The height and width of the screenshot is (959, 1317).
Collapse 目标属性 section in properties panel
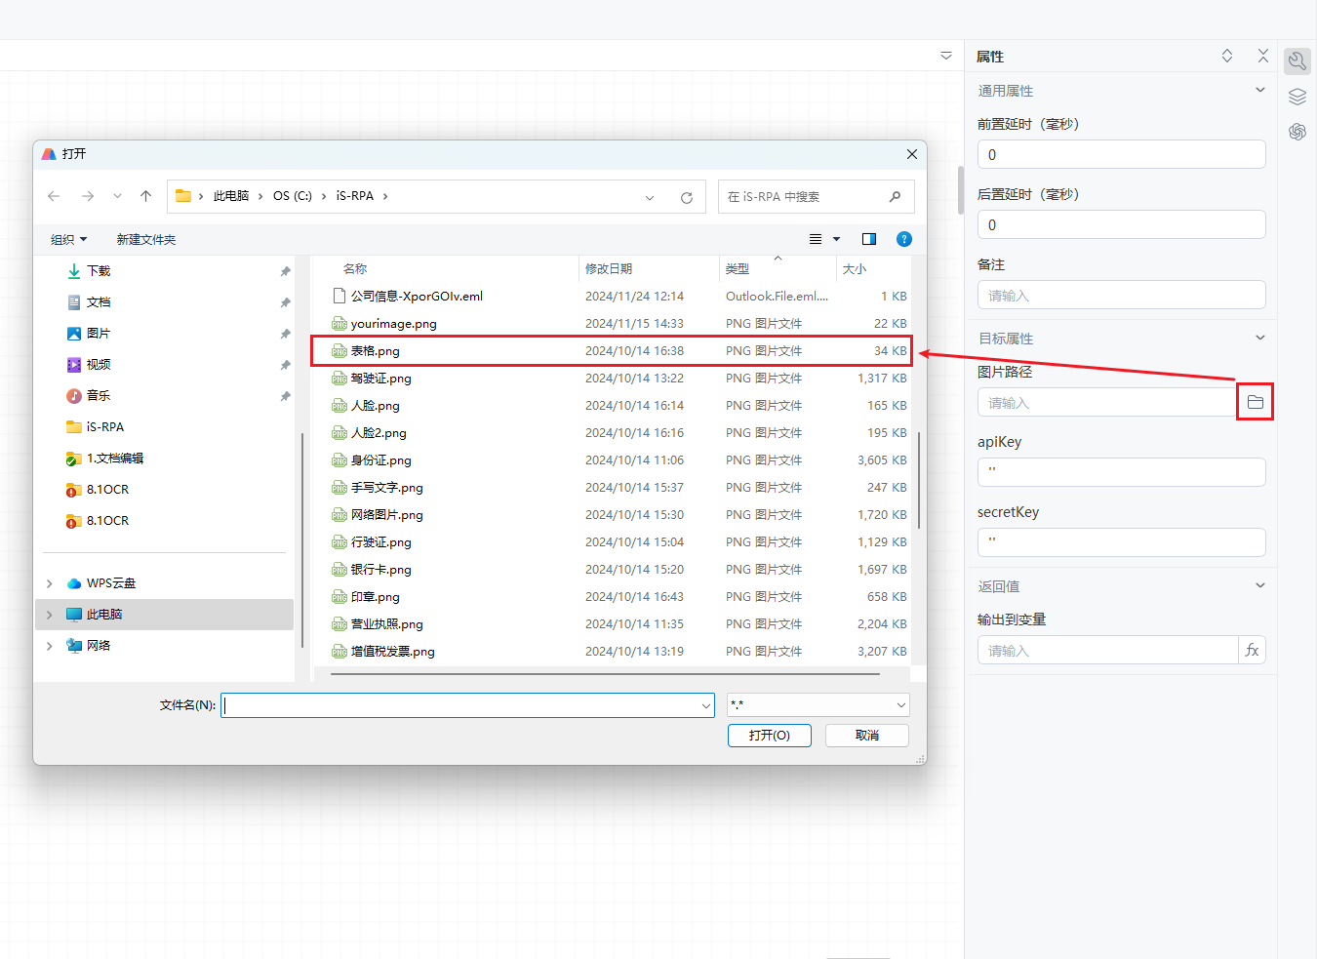coord(1260,338)
